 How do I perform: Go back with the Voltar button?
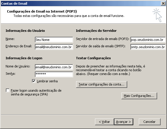[104, 122]
